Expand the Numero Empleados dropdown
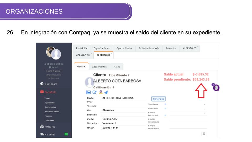Image resolution: width=252 pixels, height=142 pixels. pos(204,113)
